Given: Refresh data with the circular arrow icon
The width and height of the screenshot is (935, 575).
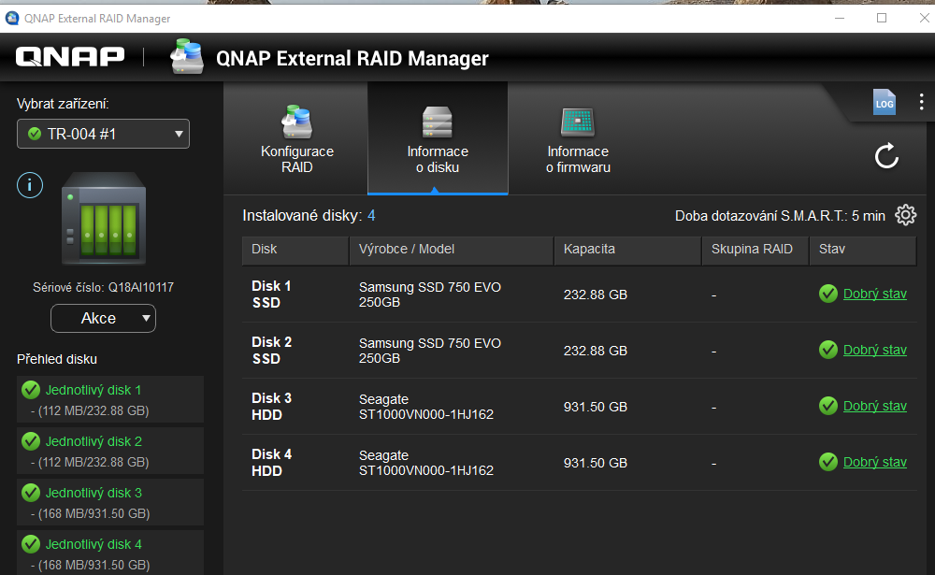Looking at the screenshot, I should point(885,156).
